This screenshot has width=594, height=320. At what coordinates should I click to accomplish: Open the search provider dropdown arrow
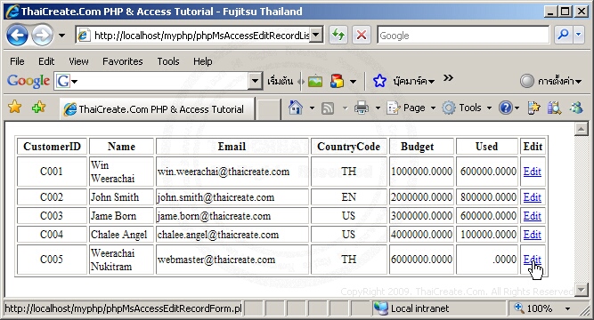pos(578,36)
